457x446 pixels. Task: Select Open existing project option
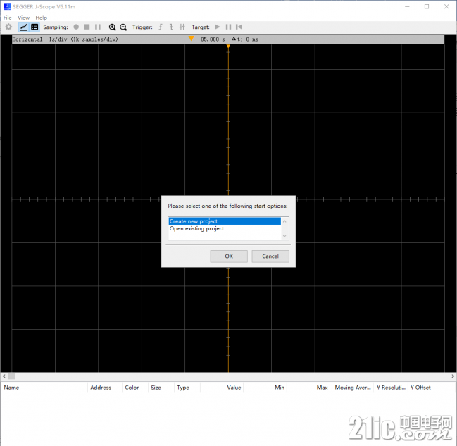point(225,228)
